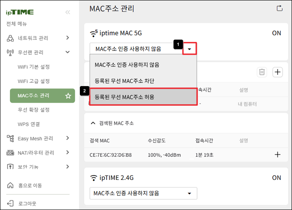
Task: Click the ipTIME logo
Action: point(20,12)
